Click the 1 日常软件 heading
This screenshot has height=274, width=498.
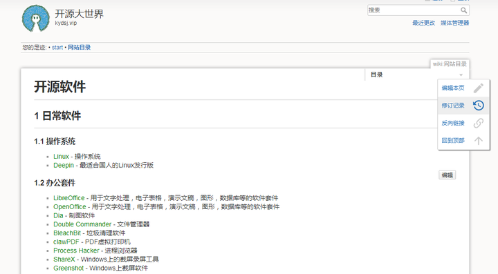pos(57,116)
